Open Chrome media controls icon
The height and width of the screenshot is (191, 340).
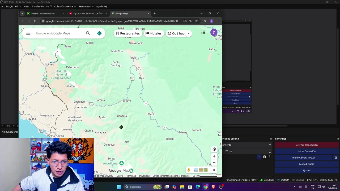205,21
